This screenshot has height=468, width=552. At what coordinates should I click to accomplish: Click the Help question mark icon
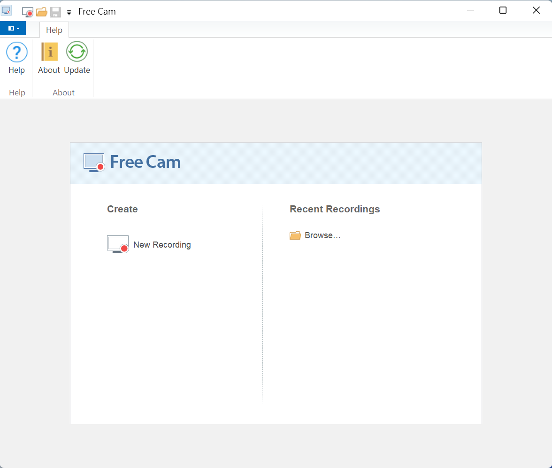16,52
